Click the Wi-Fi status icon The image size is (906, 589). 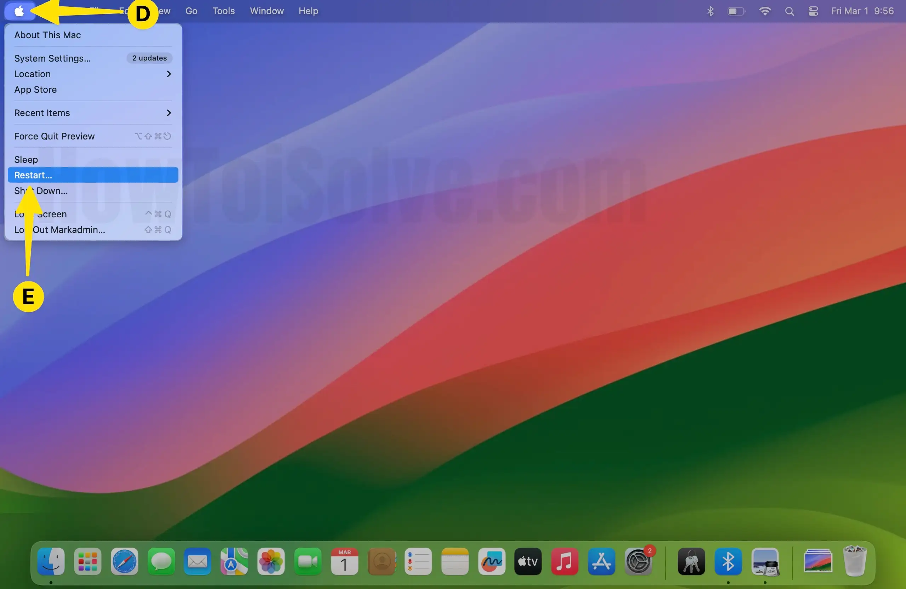click(765, 11)
